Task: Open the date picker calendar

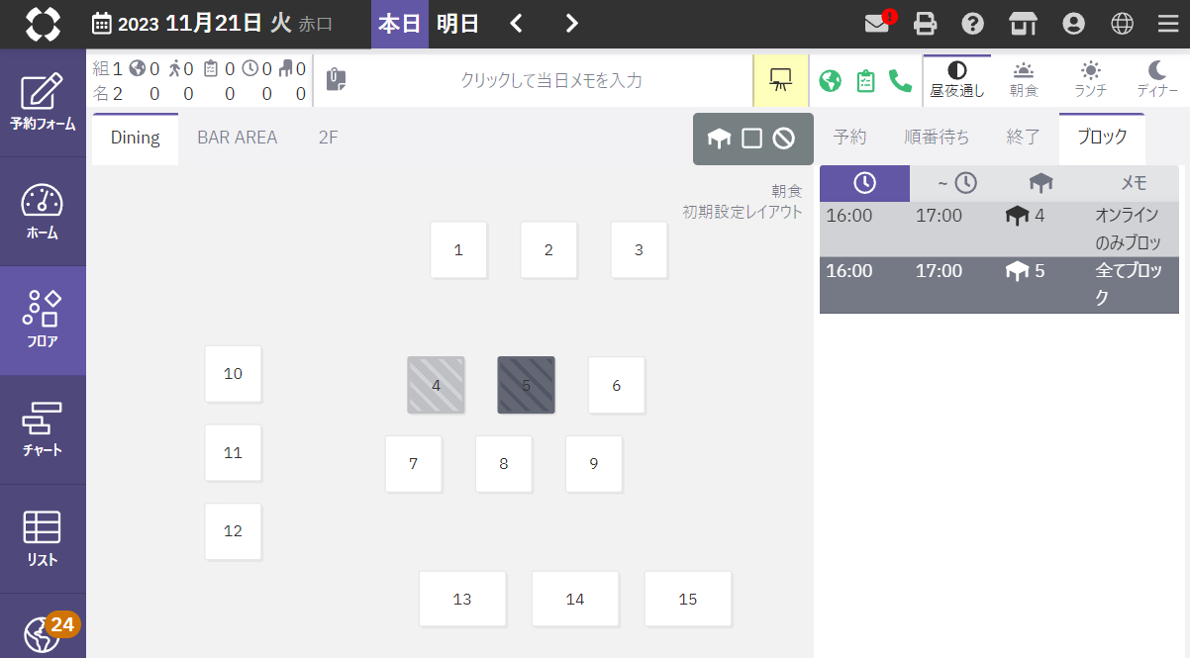Action: pyautogui.click(x=101, y=24)
